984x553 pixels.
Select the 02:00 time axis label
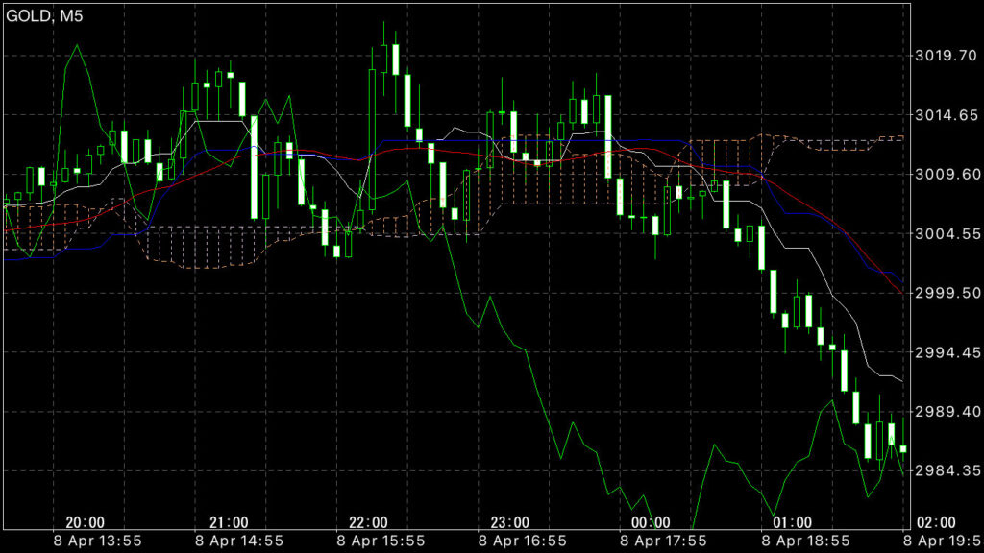coord(936,522)
